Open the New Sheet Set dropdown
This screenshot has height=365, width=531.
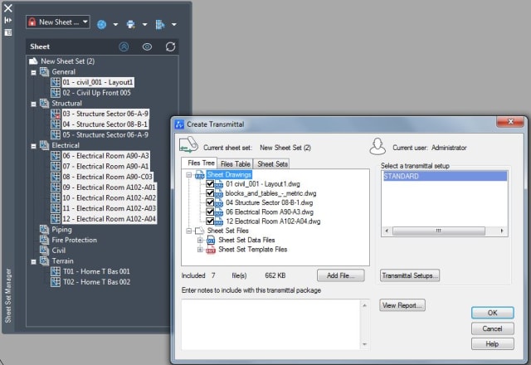pos(58,22)
